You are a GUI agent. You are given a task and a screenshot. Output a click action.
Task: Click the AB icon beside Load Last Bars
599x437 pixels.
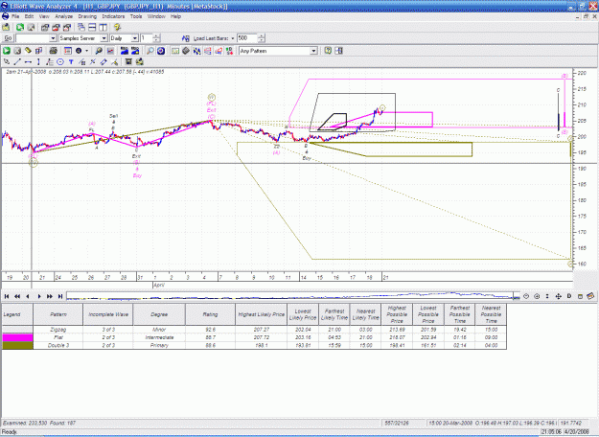[x=186, y=38]
